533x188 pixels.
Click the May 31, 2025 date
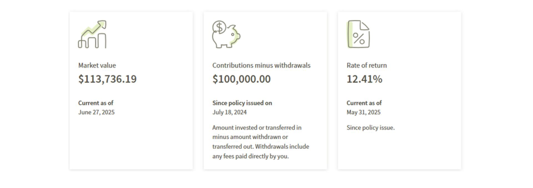coord(364,112)
